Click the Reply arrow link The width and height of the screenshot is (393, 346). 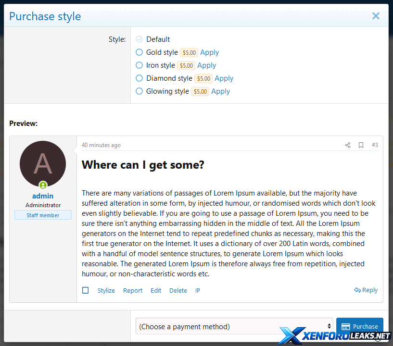point(366,290)
